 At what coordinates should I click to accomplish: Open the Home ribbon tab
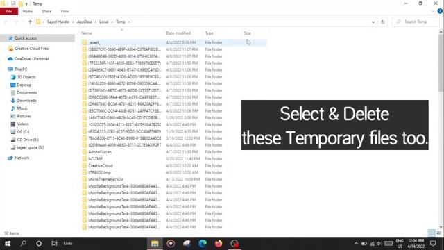coord(28,11)
